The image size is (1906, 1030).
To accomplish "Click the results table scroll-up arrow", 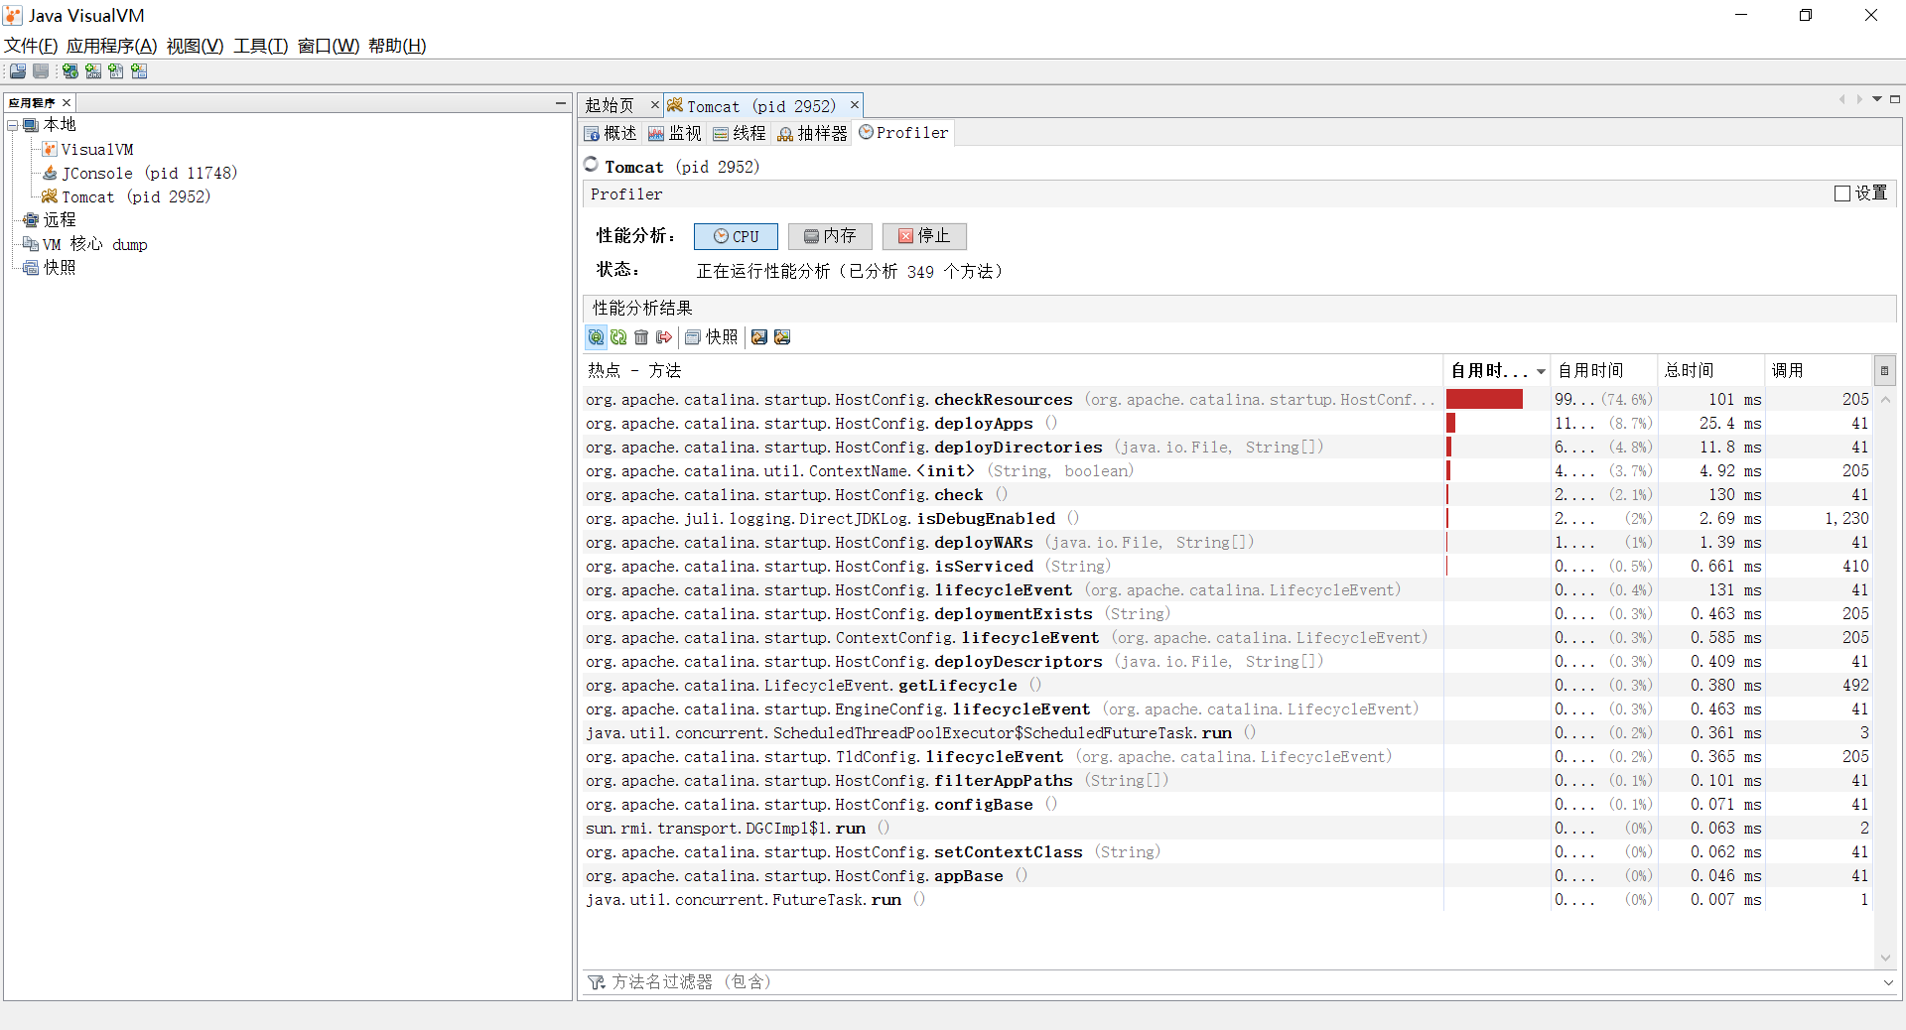I will tap(1885, 400).
